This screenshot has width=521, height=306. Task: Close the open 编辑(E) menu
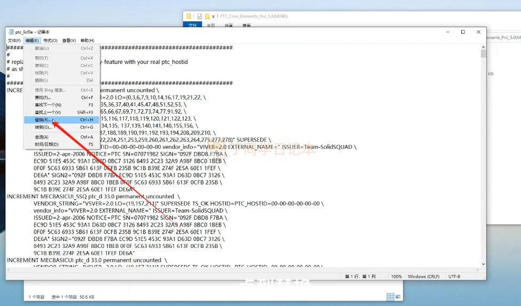32,41
